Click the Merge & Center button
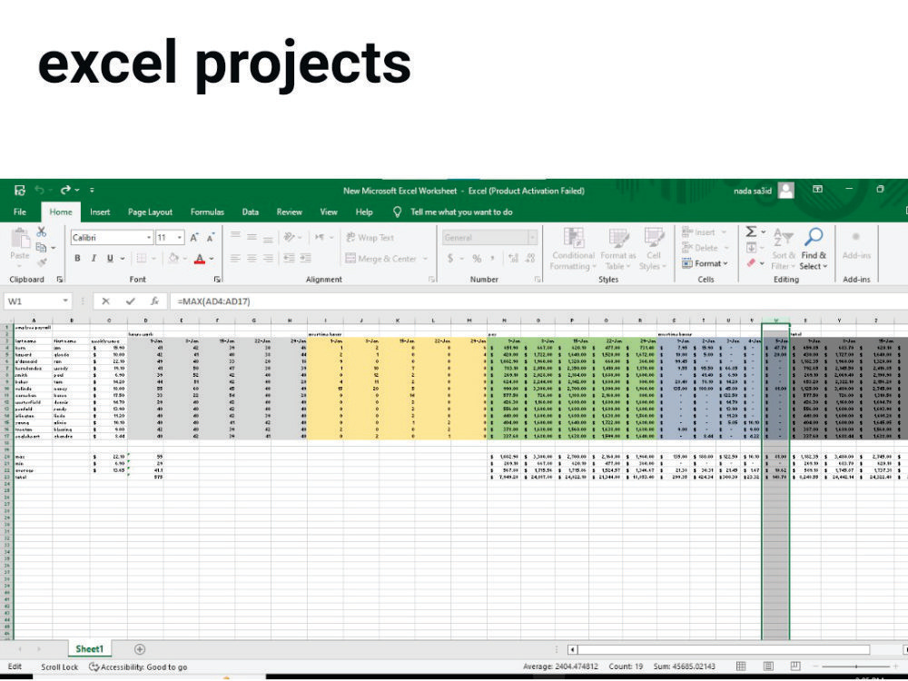 coord(380,258)
